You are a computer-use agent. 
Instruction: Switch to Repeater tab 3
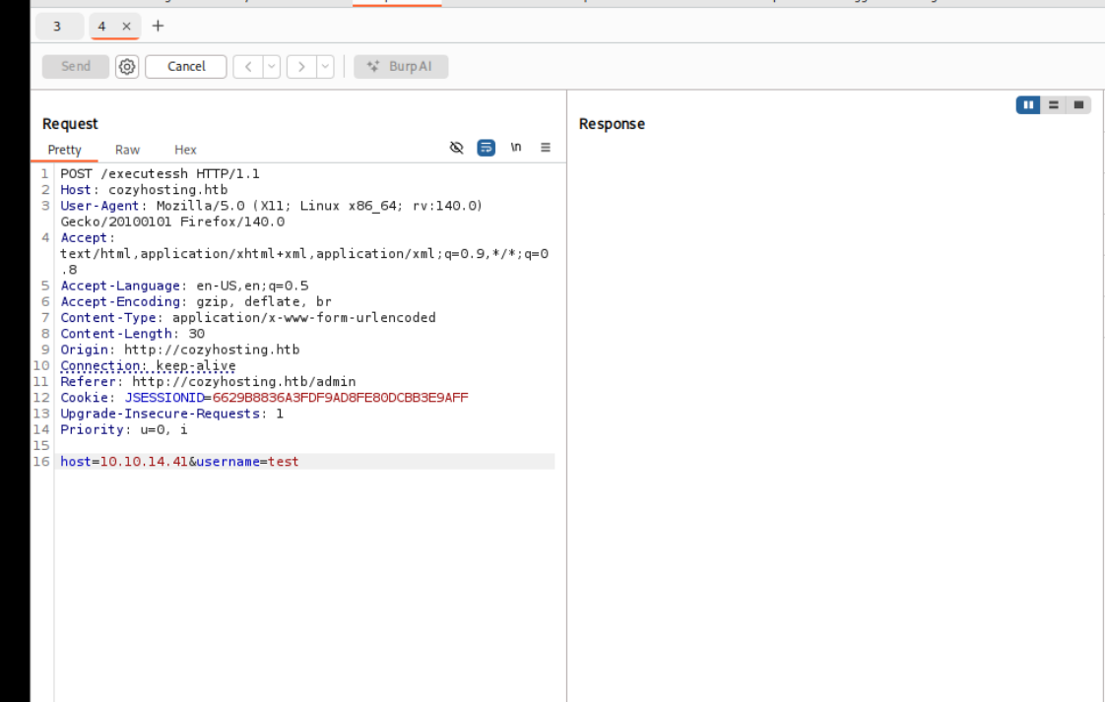pos(57,27)
